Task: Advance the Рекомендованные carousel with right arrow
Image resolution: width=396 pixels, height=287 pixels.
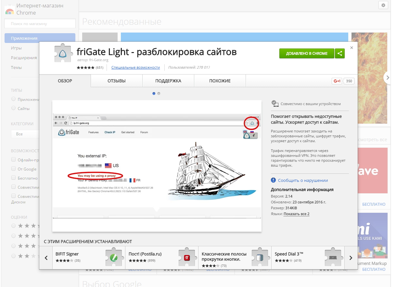Action: tap(387, 77)
